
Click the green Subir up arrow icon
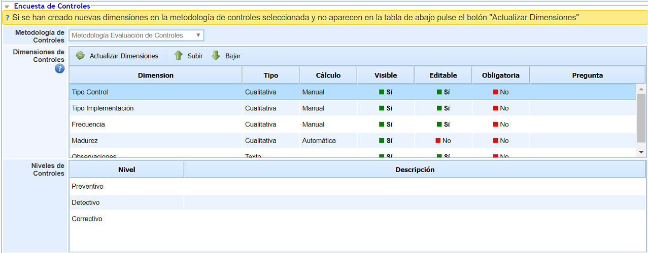click(178, 56)
